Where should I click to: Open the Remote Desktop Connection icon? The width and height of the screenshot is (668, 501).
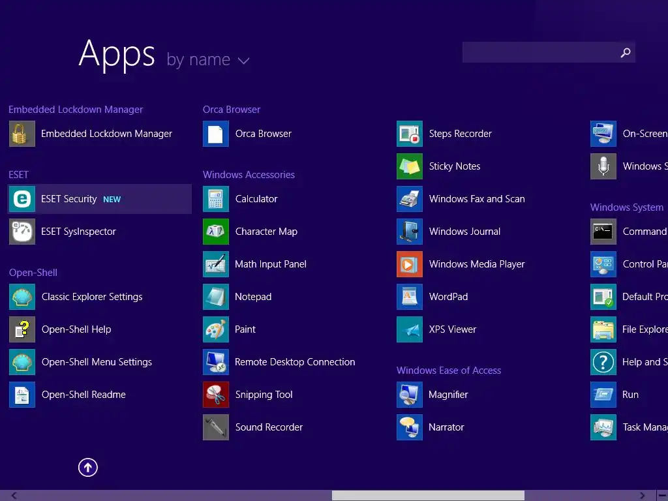coord(216,362)
